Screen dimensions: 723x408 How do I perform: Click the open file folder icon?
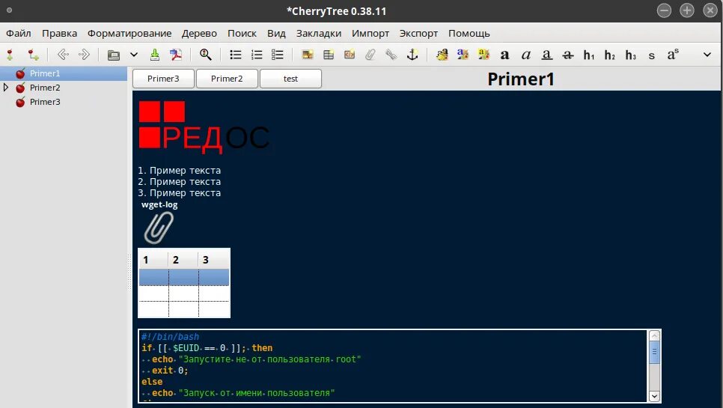tap(114, 55)
